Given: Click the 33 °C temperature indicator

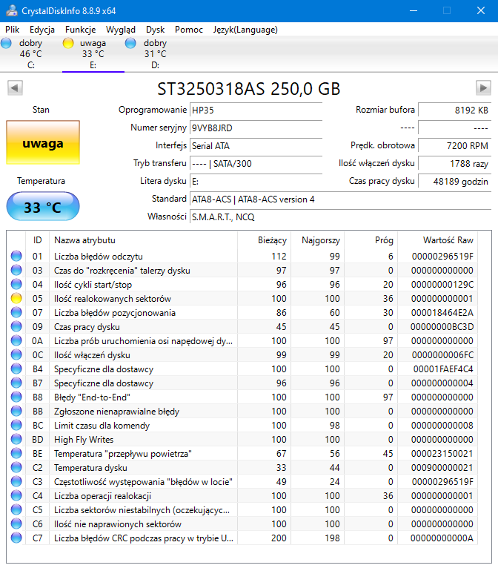Looking at the screenshot, I should click(x=43, y=206).
